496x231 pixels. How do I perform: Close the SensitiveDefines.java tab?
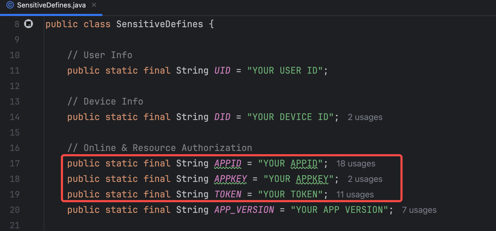(94, 5)
